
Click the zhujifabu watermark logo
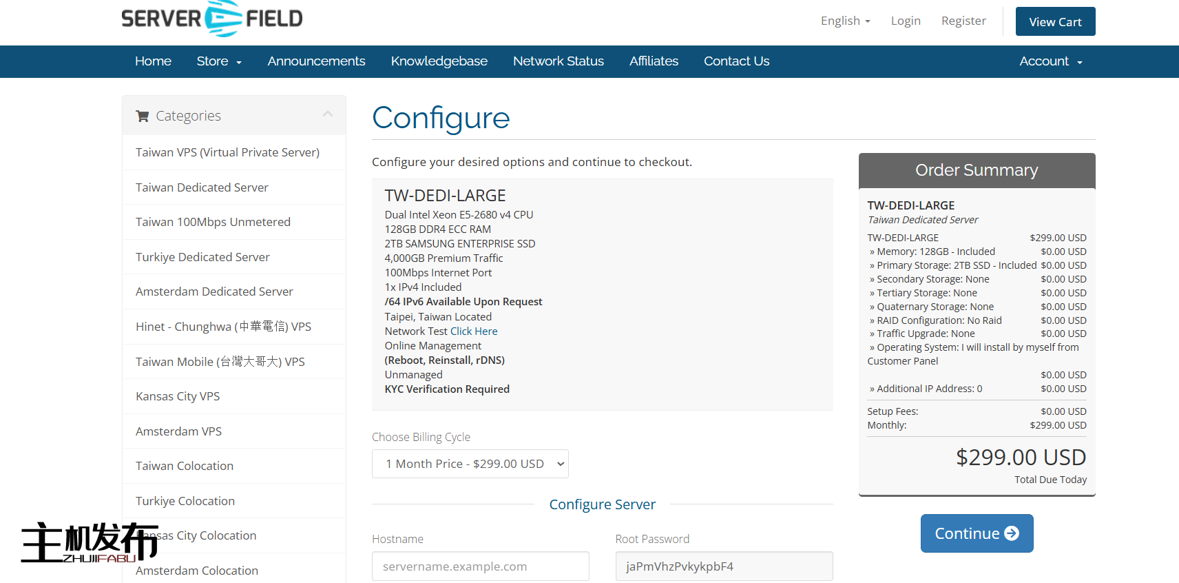(90, 542)
